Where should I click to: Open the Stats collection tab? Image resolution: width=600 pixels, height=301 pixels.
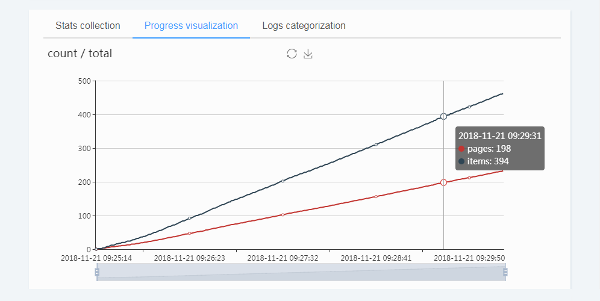[87, 26]
